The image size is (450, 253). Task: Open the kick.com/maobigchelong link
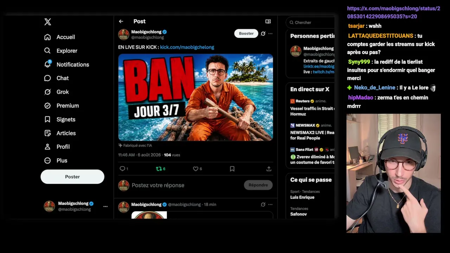[x=187, y=47]
